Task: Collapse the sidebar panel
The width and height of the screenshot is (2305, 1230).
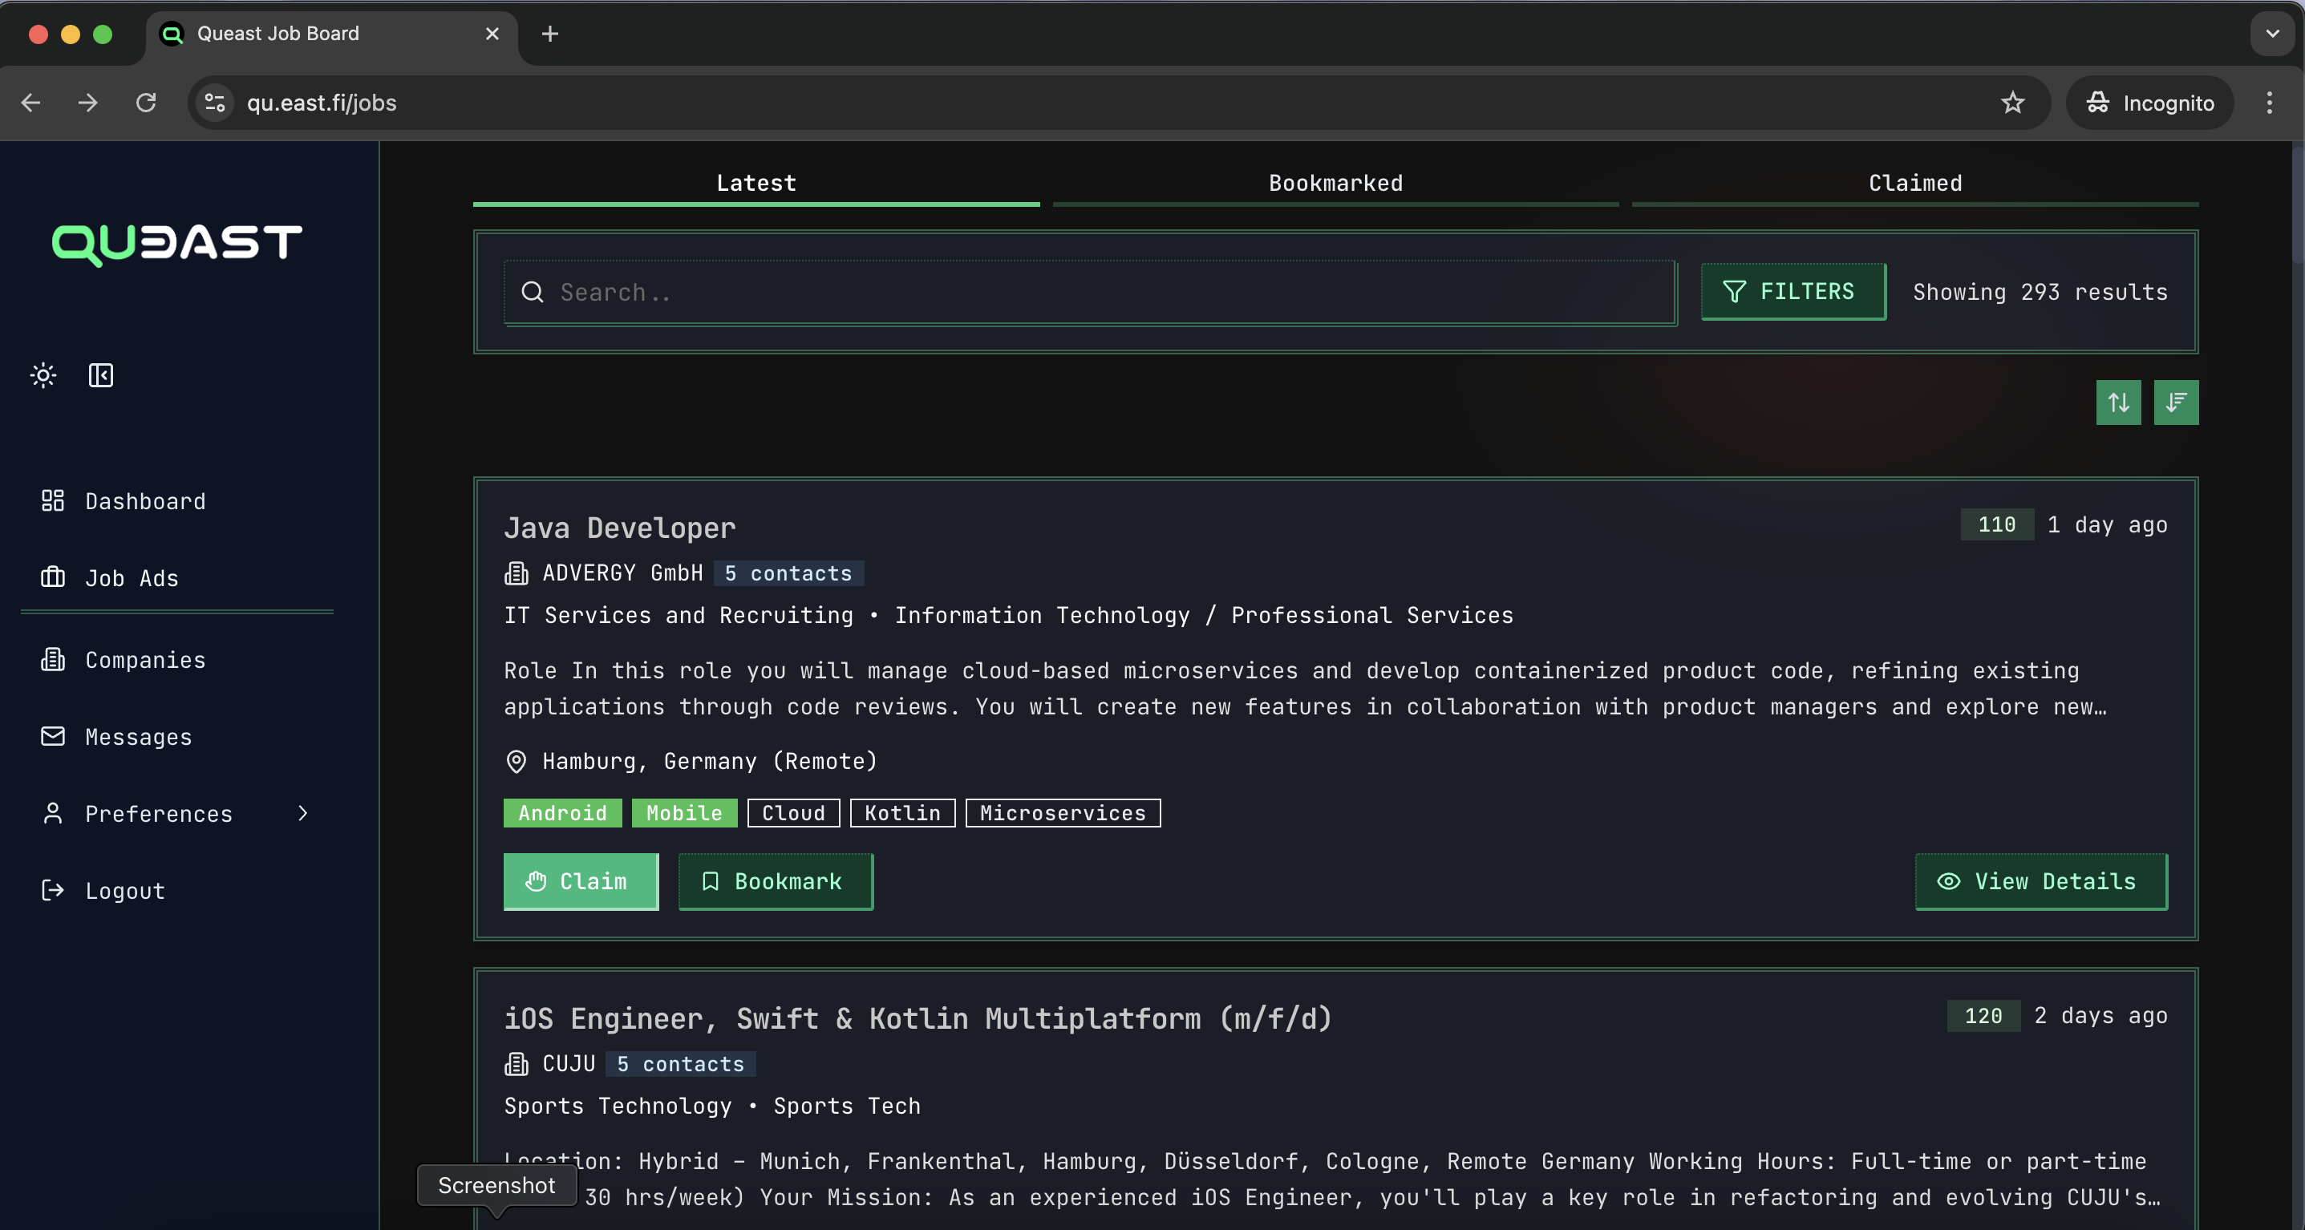Action: [x=99, y=374]
